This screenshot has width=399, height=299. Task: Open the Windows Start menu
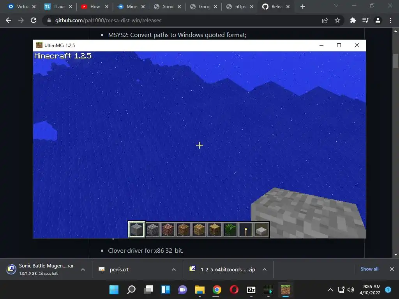coord(114,290)
